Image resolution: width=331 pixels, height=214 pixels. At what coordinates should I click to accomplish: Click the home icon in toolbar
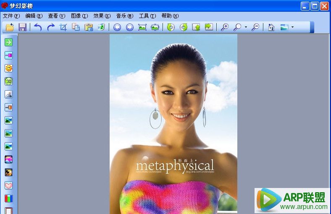click(271, 27)
